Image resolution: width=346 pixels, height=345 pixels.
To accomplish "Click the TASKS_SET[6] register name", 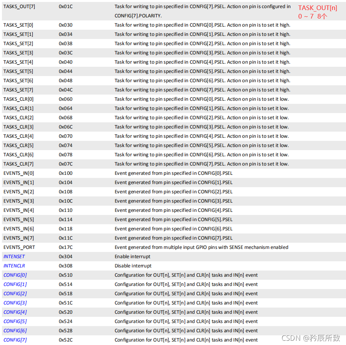I will click(18, 81).
